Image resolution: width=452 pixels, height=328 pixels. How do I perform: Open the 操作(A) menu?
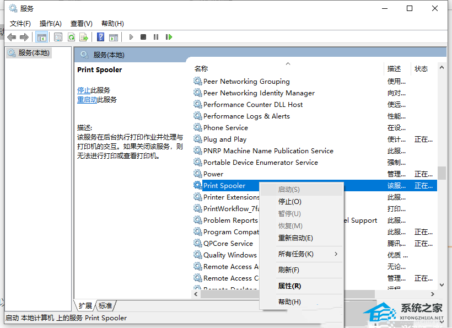click(50, 23)
